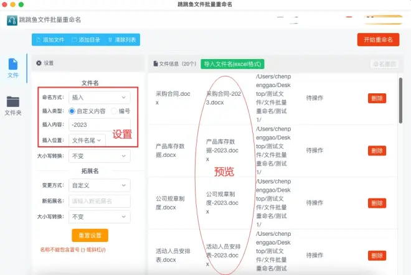This screenshot has width=411, height=275.
Task: Click the app logo icon in header
Action: [x=12, y=20]
